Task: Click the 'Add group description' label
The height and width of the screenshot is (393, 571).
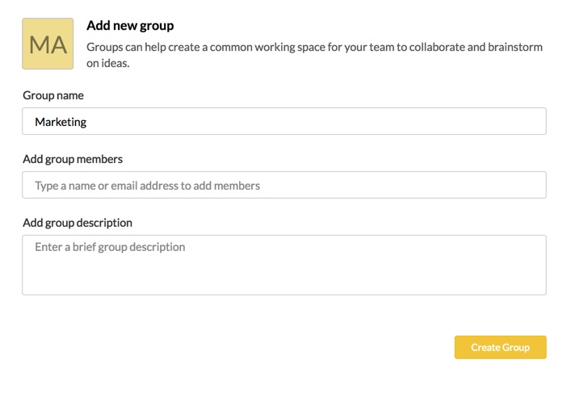Action: [78, 222]
